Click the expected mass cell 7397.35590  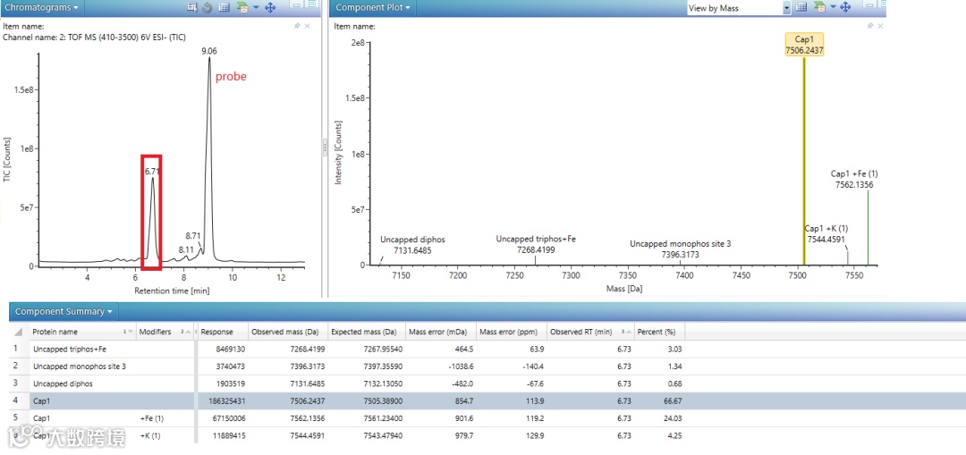pyautogui.click(x=381, y=367)
